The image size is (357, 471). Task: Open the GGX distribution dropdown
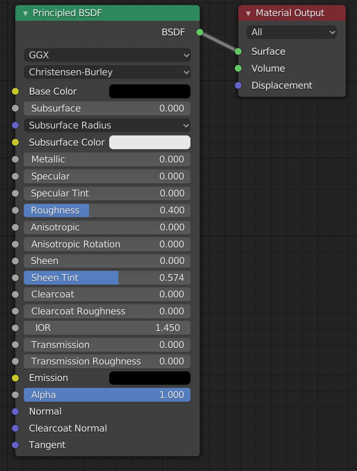(x=107, y=55)
